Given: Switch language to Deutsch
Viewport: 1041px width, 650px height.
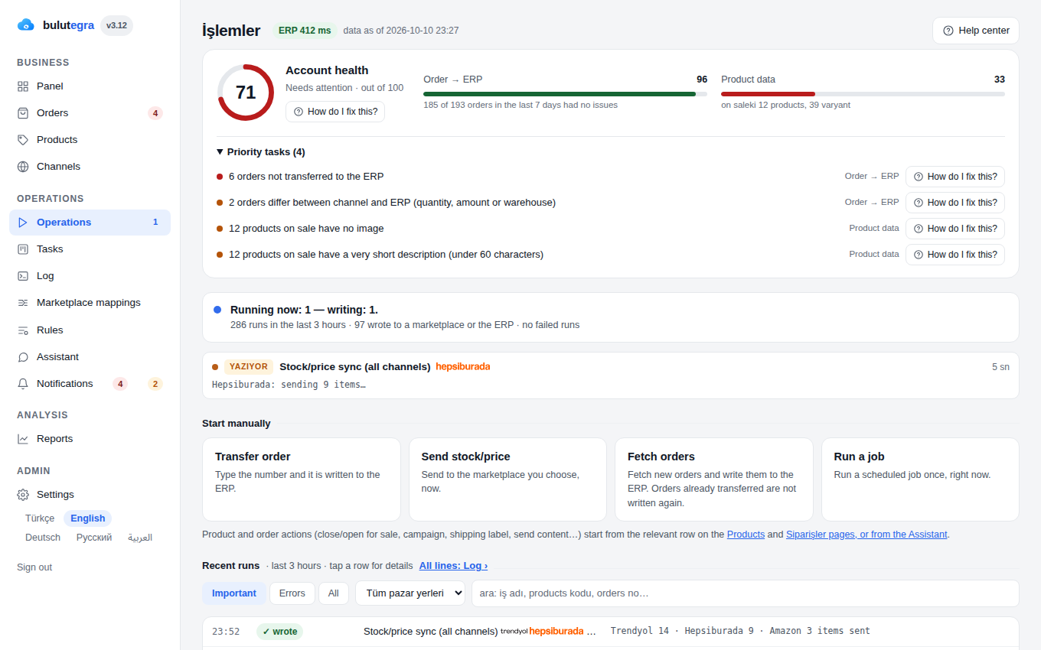Looking at the screenshot, I should [43, 538].
